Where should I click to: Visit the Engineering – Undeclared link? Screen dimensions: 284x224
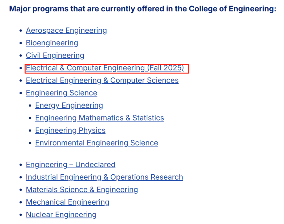click(x=71, y=165)
